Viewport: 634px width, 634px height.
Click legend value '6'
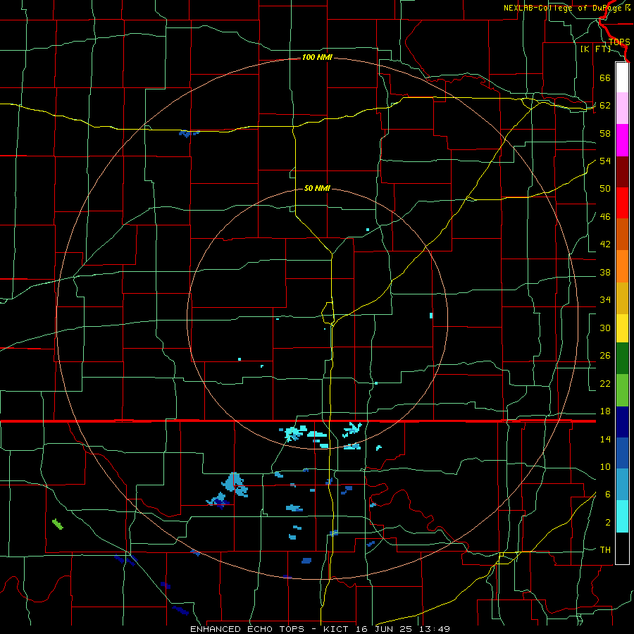(x=607, y=495)
